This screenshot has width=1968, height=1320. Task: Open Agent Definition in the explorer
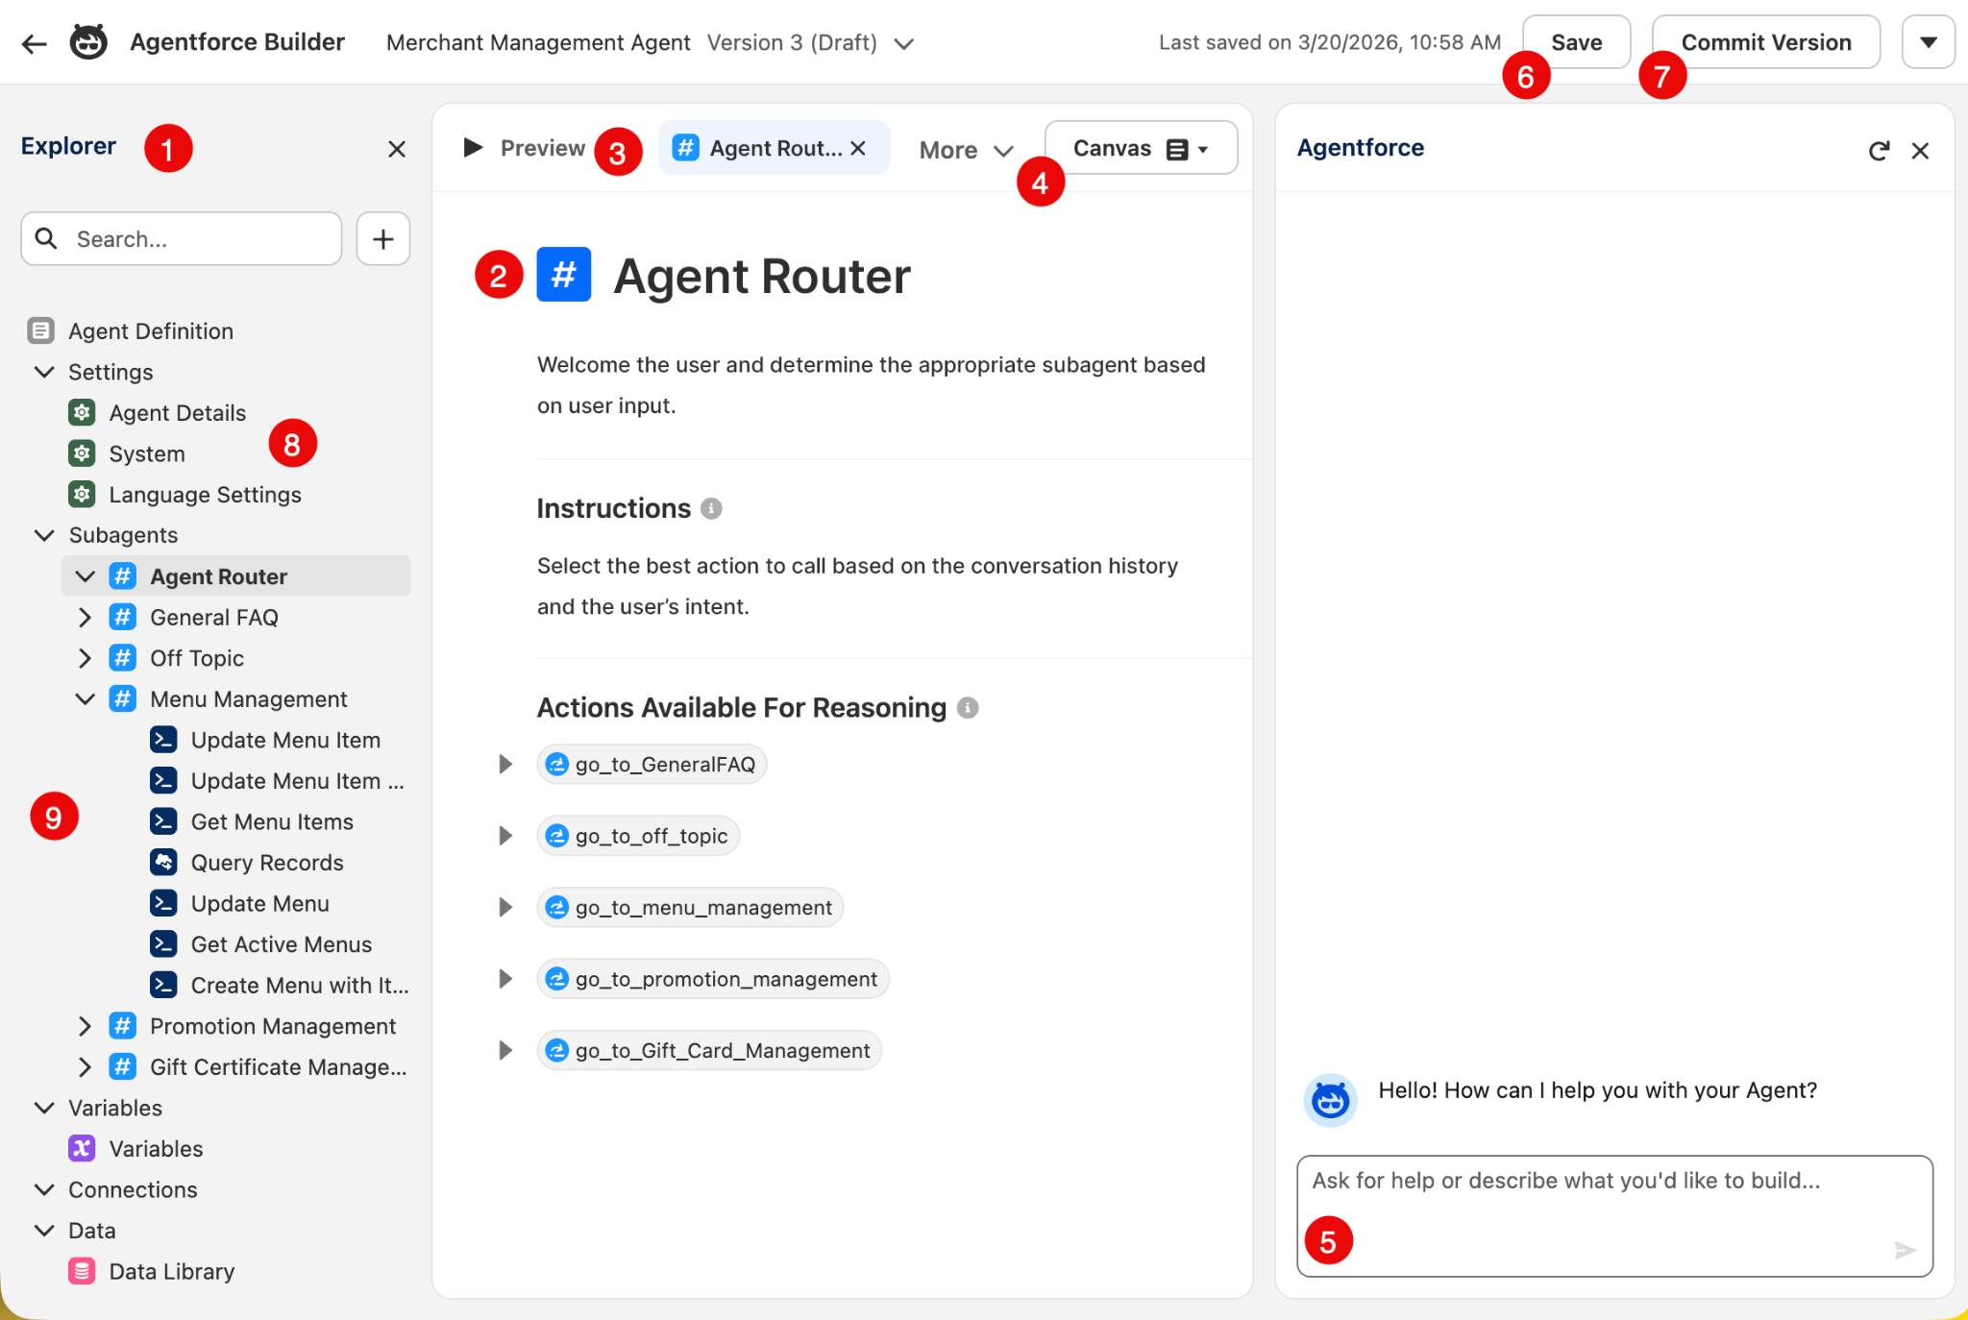point(151,331)
